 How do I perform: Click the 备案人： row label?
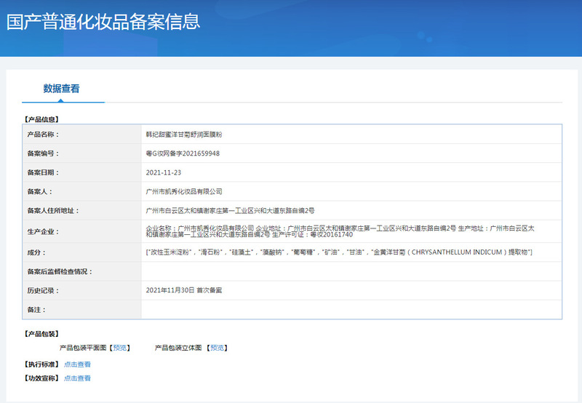click(40, 191)
